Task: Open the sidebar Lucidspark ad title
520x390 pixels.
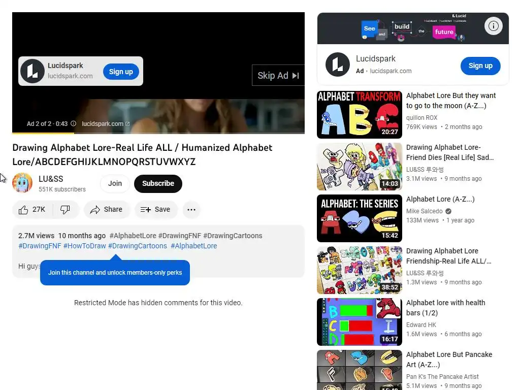Action: click(375, 59)
